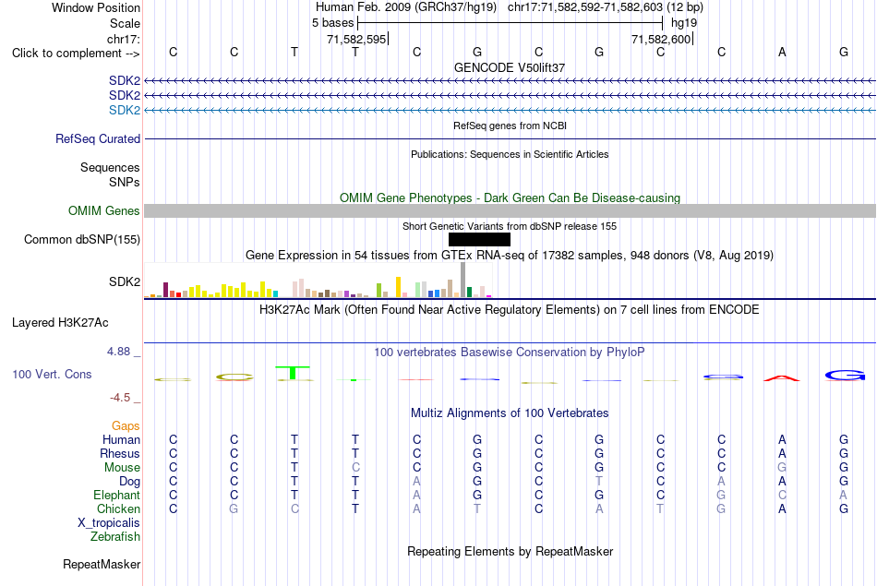Click 'Human Feb. 2009 (GRCh37/hg19)' header text

click(406, 7)
